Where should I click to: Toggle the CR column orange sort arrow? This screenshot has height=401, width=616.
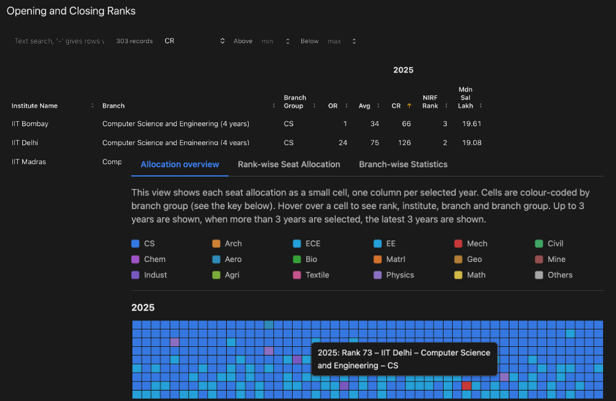tap(410, 106)
